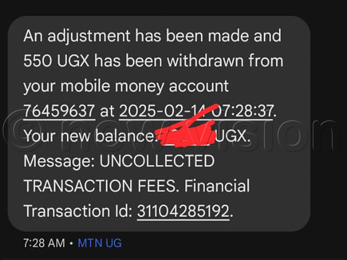Click the 'Transaction Id:' label
Image resolution: width=347 pixels, height=260 pixels.
point(78,211)
